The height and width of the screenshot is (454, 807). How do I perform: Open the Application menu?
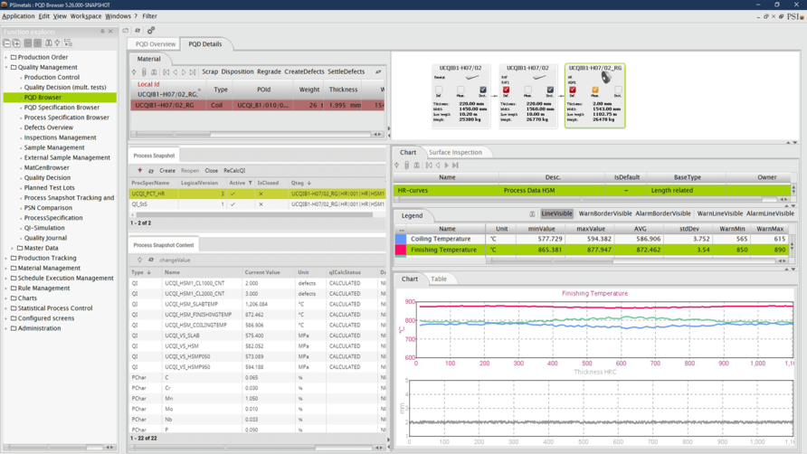pyautogui.click(x=18, y=16)
